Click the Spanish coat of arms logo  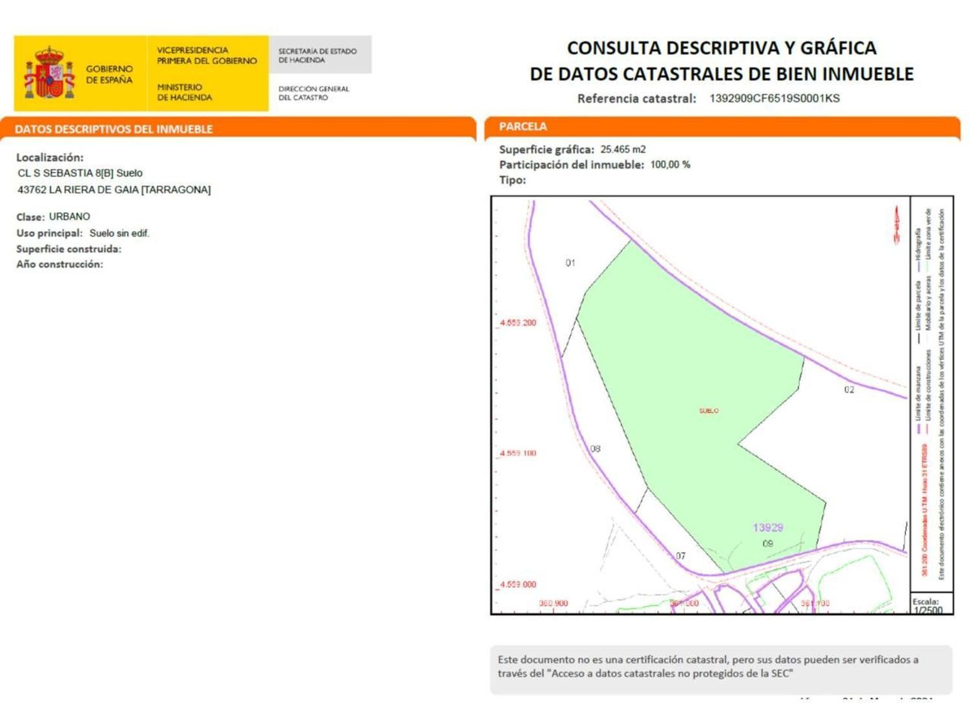pyautogui.click(x=49, y=73)
